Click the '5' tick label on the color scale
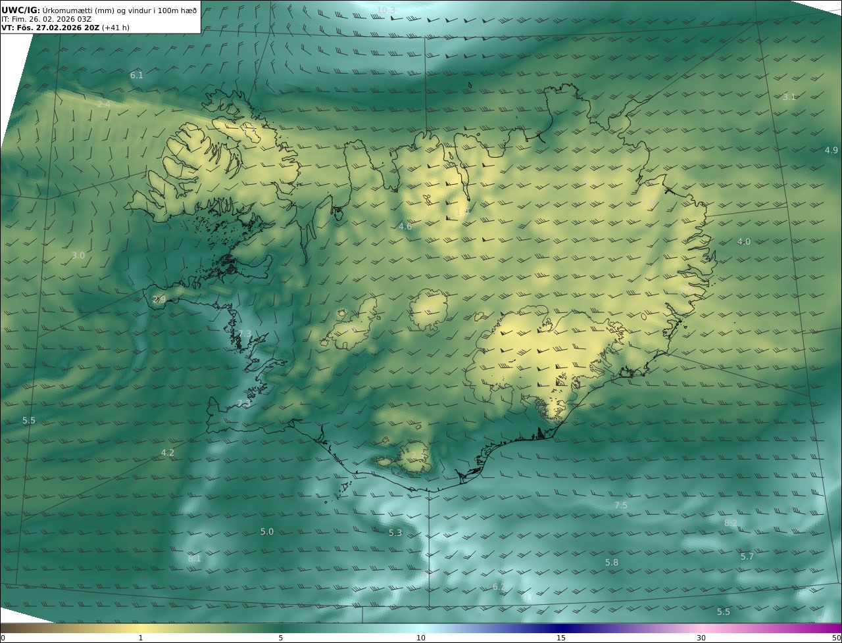Image resolution: width=842 pixels, height=643 pixels. pyautogui.click(x=281, y=638)
